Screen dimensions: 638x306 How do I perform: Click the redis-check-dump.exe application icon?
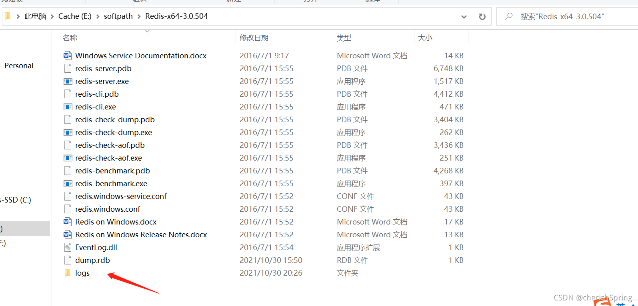[68, 132]
